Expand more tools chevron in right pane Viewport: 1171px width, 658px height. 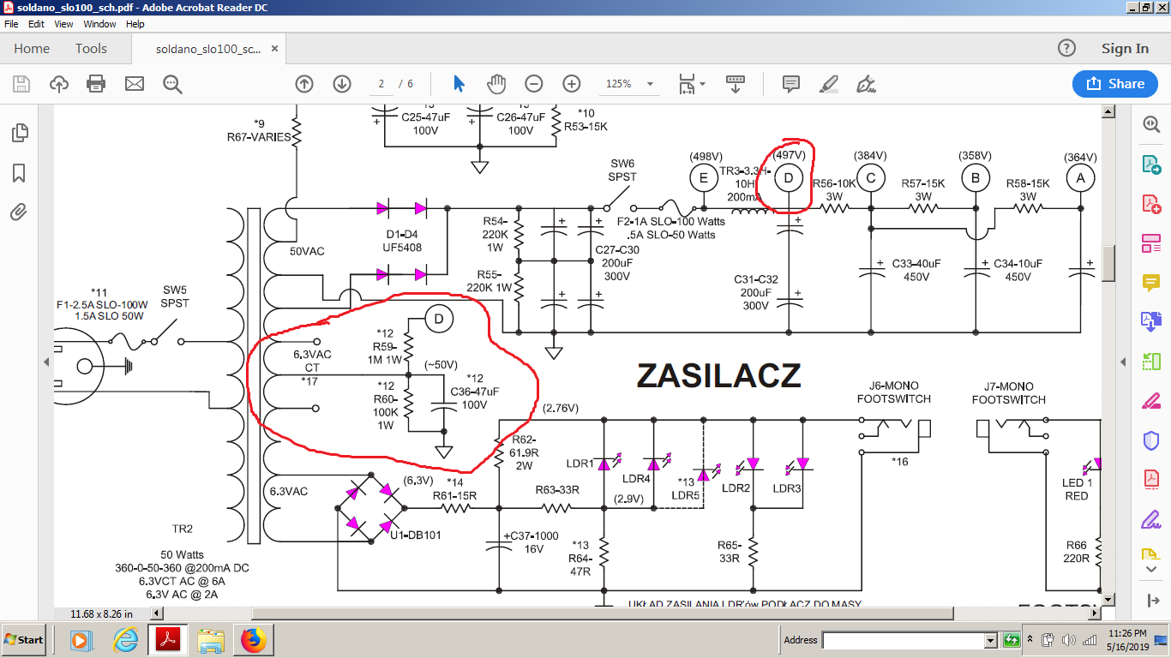[x=1150, y=569]
